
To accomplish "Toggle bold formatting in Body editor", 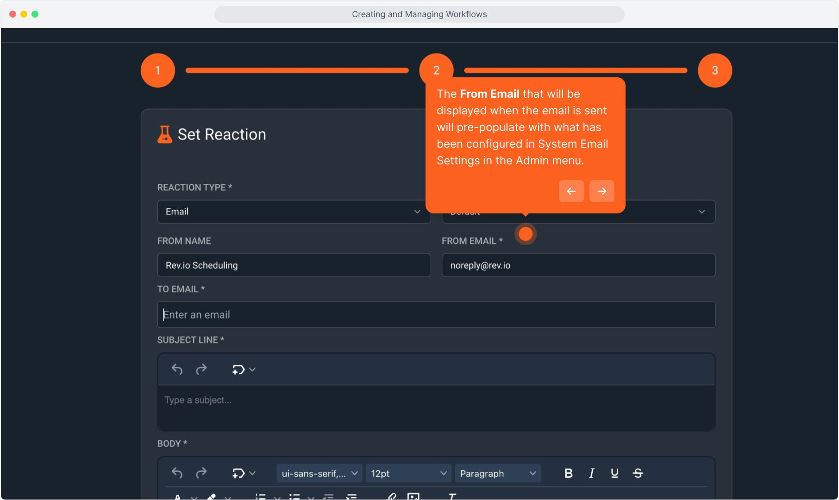I will click(569, 473).
